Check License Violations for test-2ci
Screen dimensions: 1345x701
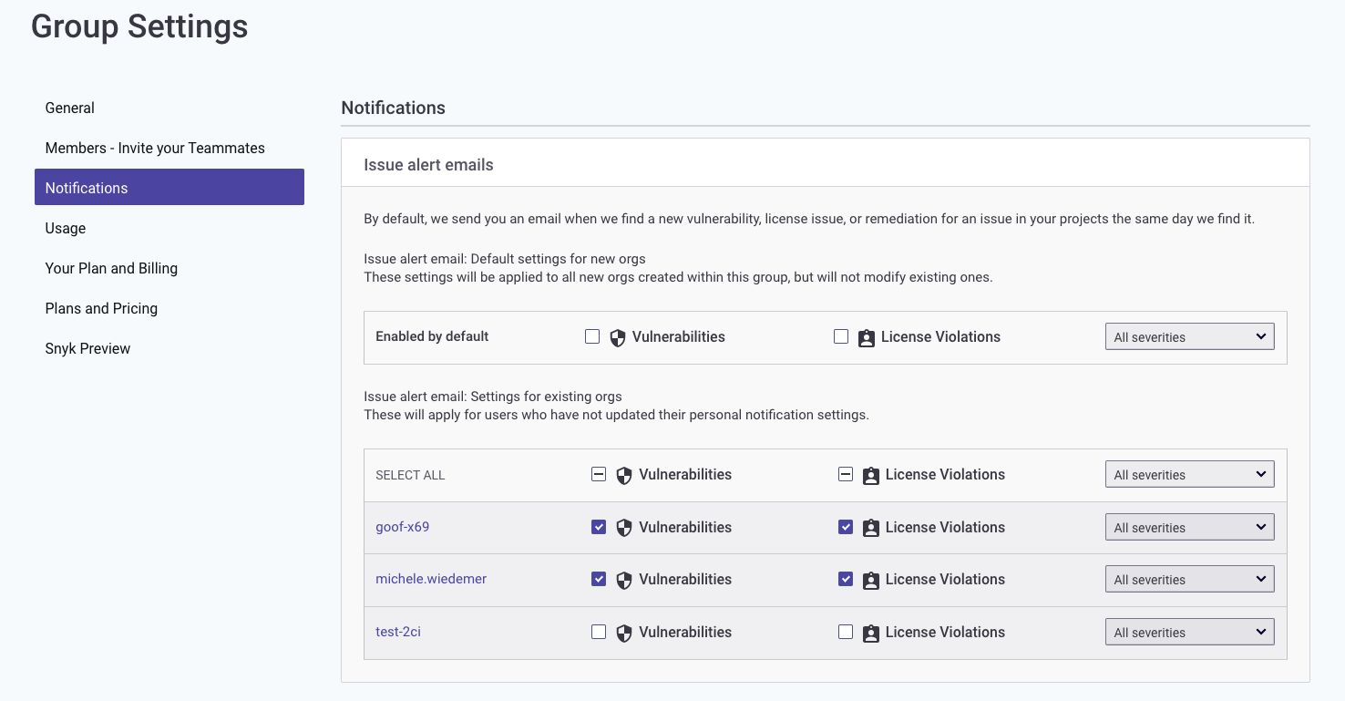846,632
